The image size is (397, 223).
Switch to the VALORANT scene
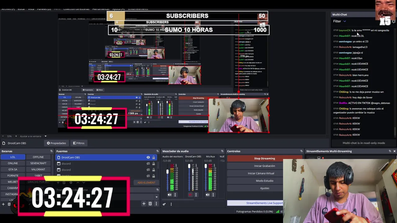(x=38, y=169)
